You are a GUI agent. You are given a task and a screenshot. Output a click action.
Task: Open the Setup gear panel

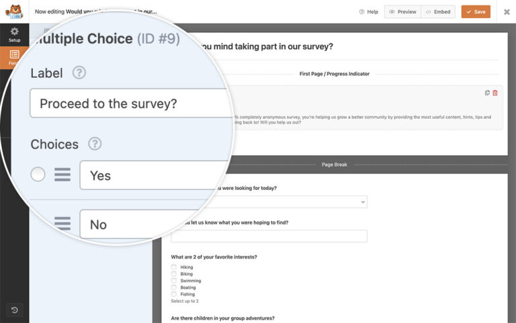(x=15, y=35)
